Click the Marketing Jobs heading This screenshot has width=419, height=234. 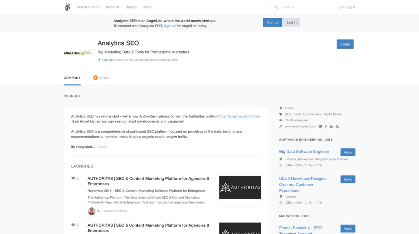(294, 216)
